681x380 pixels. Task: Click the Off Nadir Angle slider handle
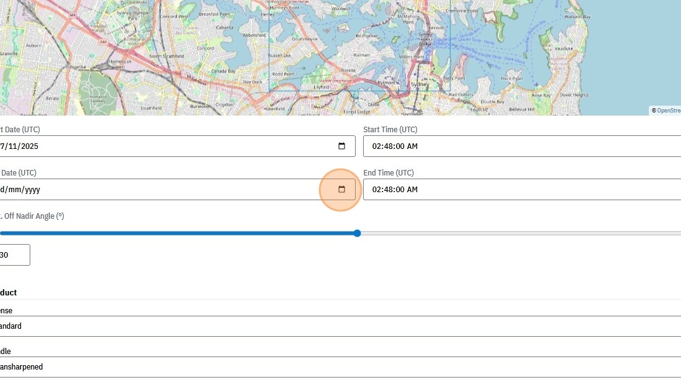pyautogui.click(x=357, y=234)
